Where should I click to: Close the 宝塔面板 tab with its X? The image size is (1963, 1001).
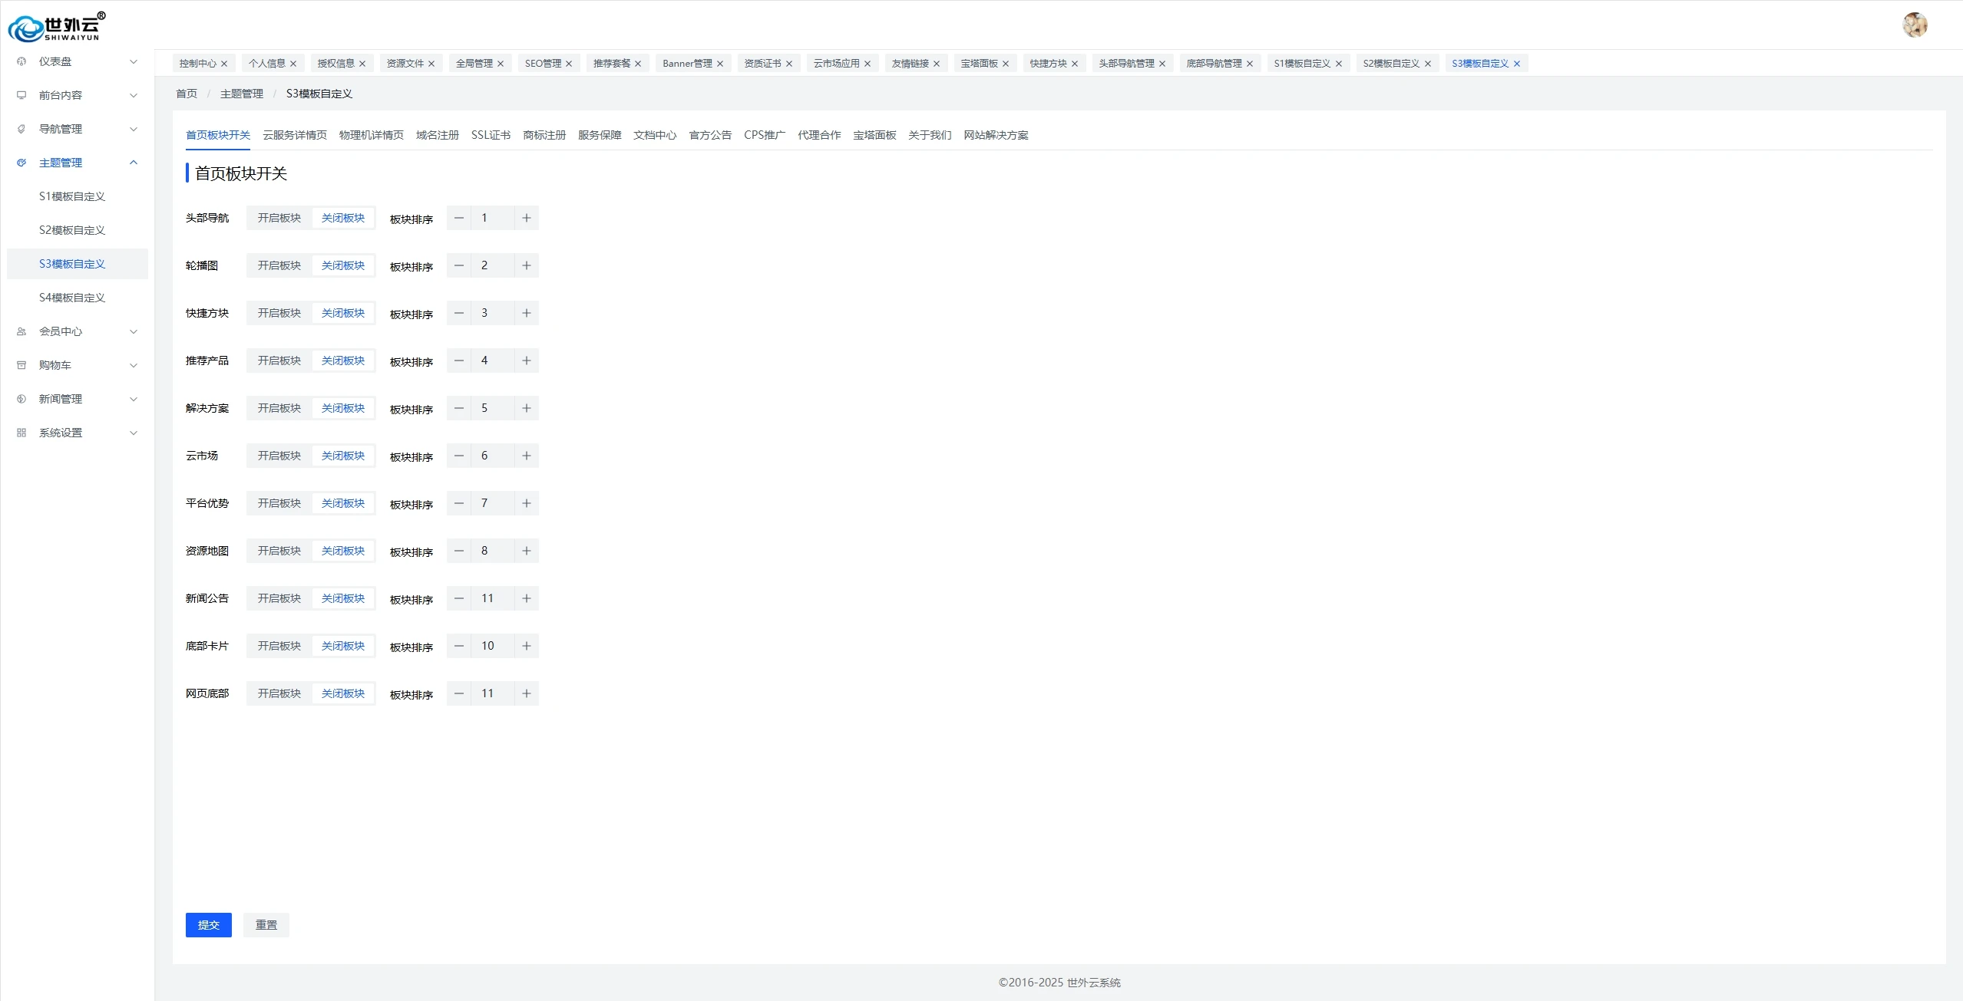click(x=1006, y=64)
